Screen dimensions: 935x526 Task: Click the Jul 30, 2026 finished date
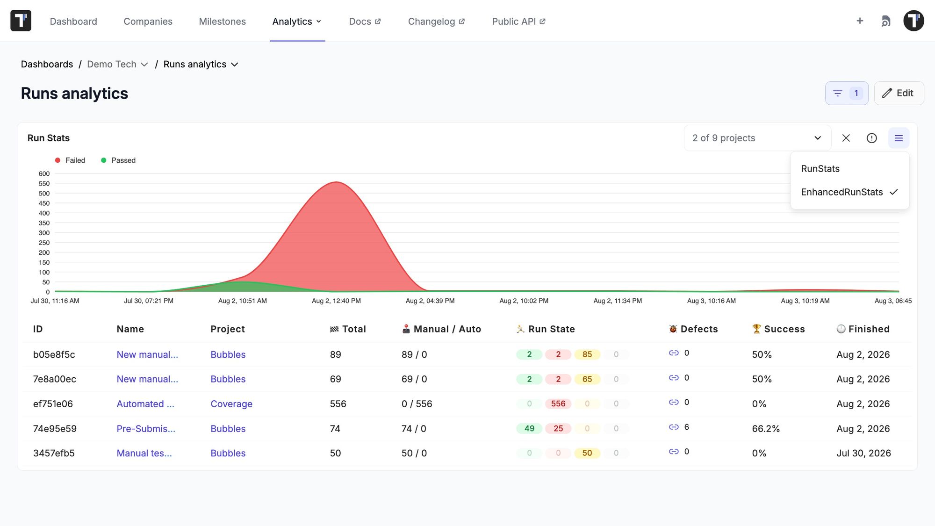863,453
